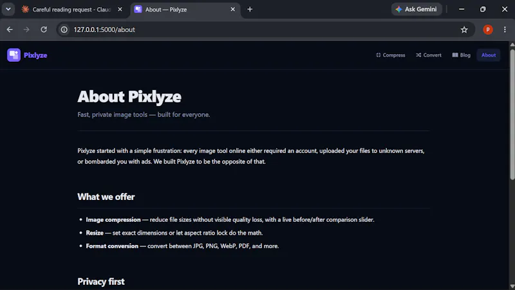Click the Pixlyze brand name link
Screen dimensions: 515x290
(35, 55)
